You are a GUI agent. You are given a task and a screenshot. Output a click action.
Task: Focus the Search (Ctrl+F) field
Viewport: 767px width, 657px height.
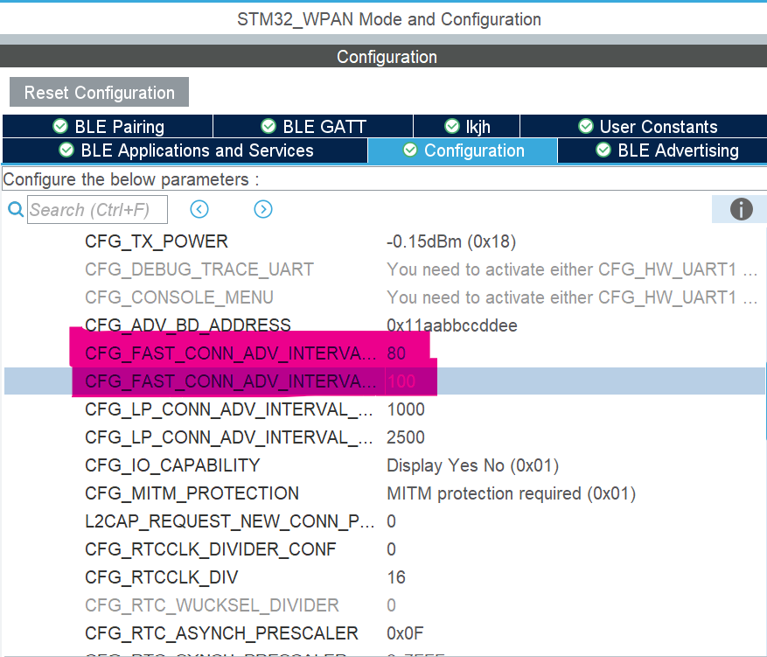pos(97,209)
